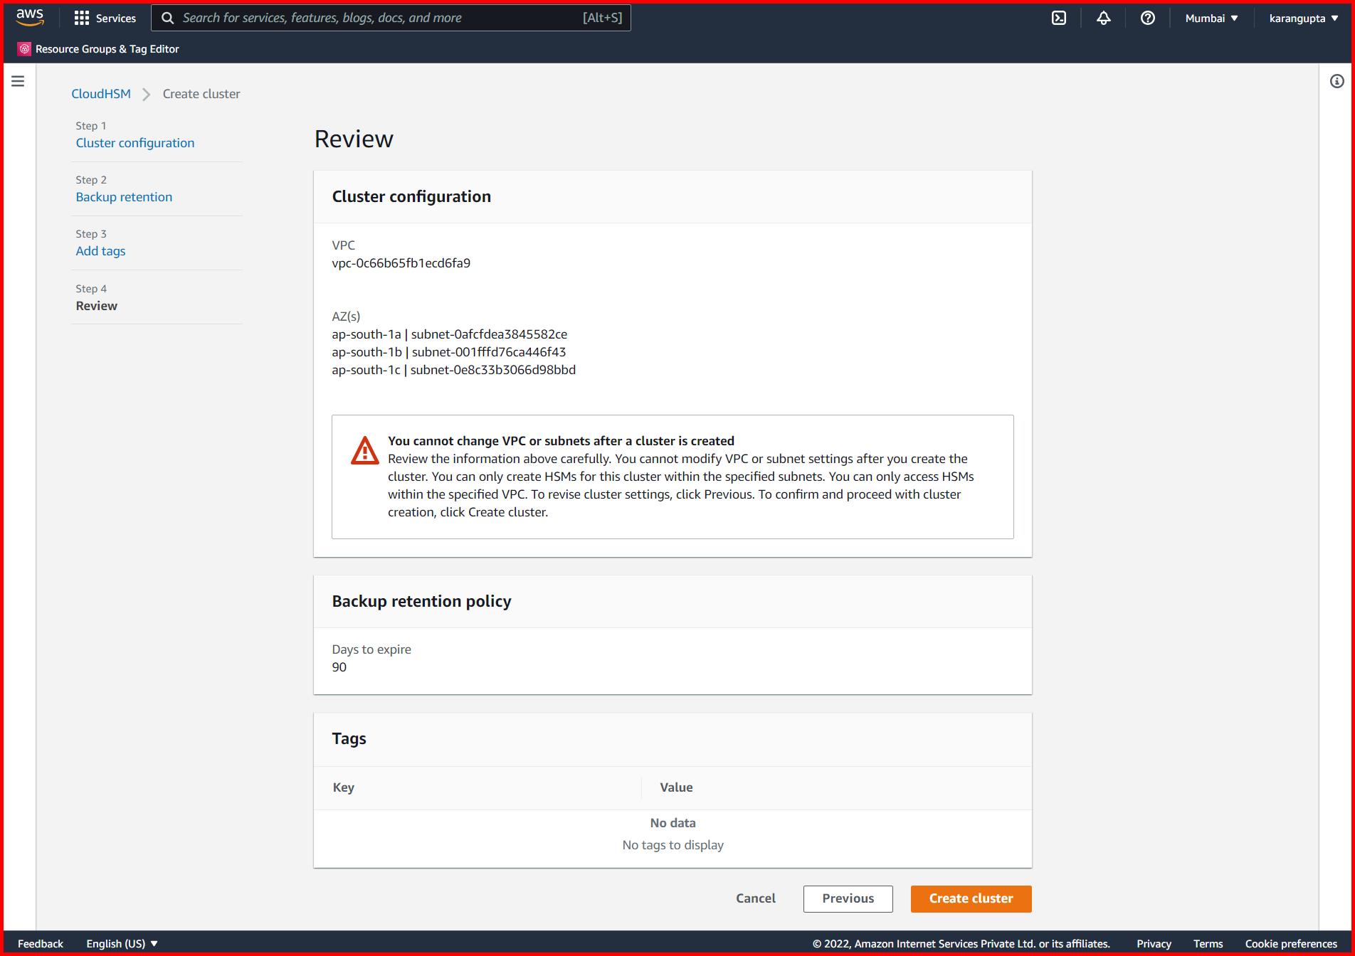This screenshot has width=1355, height=956.
Task: Click the search magnifier icon
Action: click(168, 18)
